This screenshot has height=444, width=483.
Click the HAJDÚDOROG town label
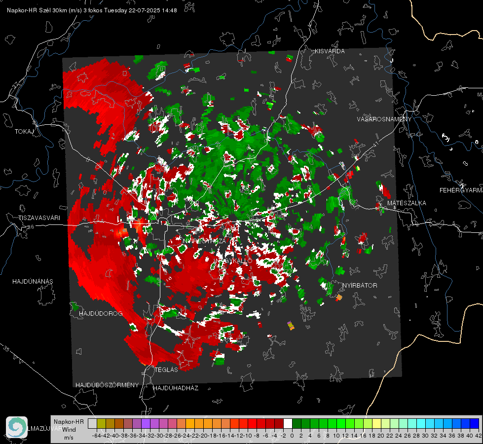(101, 313)
